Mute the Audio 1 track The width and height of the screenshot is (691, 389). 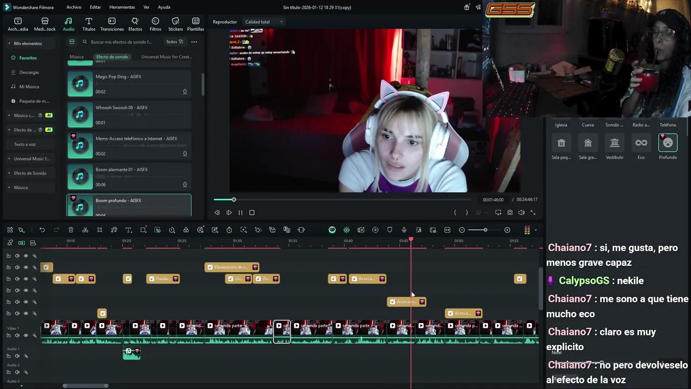(17, 356)
